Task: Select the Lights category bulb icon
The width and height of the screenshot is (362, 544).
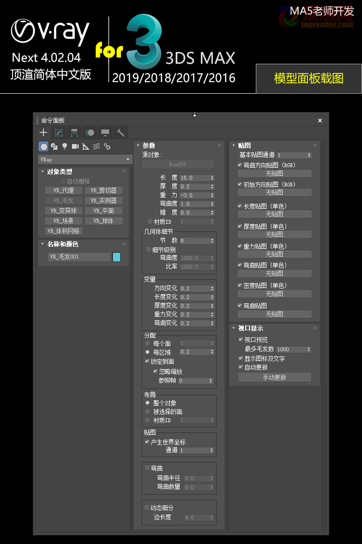Action: click(x=65, y=146)
